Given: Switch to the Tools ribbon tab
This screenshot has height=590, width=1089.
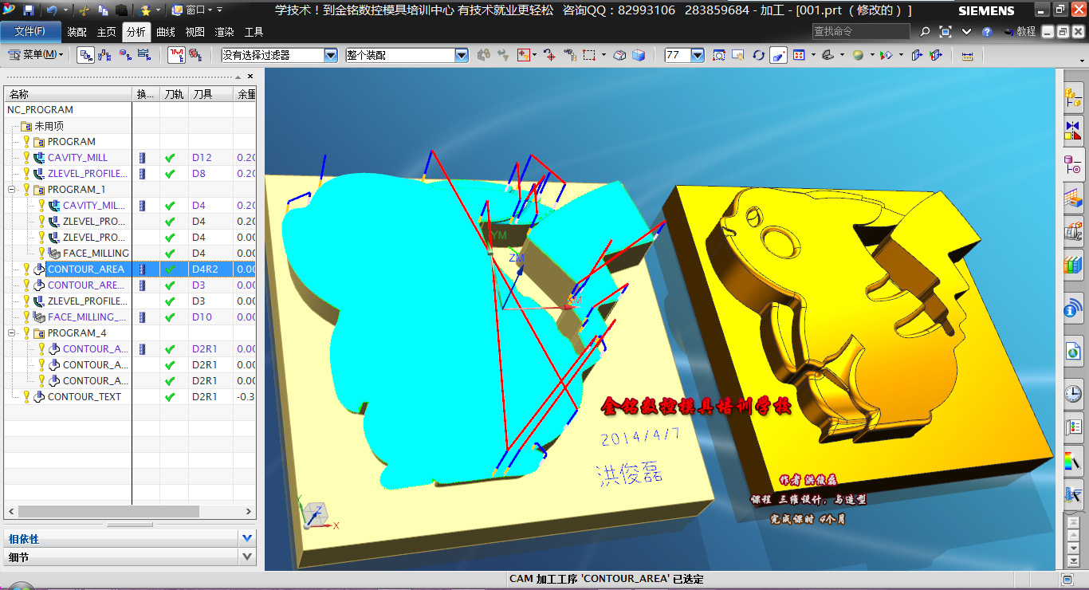Looking at the screenshot, I should pos(254,32).
